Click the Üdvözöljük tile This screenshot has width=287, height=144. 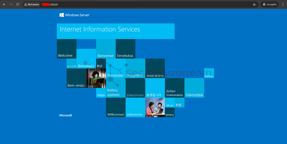tap(194, 88)
